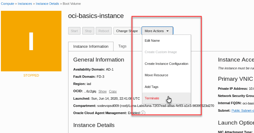Show the full OCID value
254x133 pixels.
(103, 91)
